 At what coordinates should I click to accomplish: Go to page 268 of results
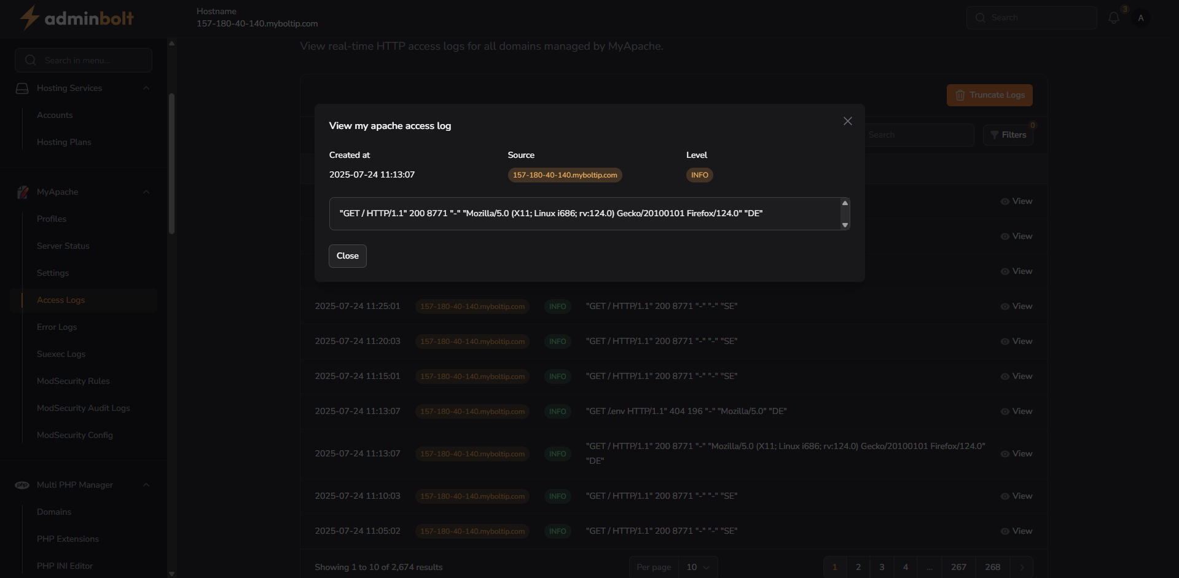[992, 567]
